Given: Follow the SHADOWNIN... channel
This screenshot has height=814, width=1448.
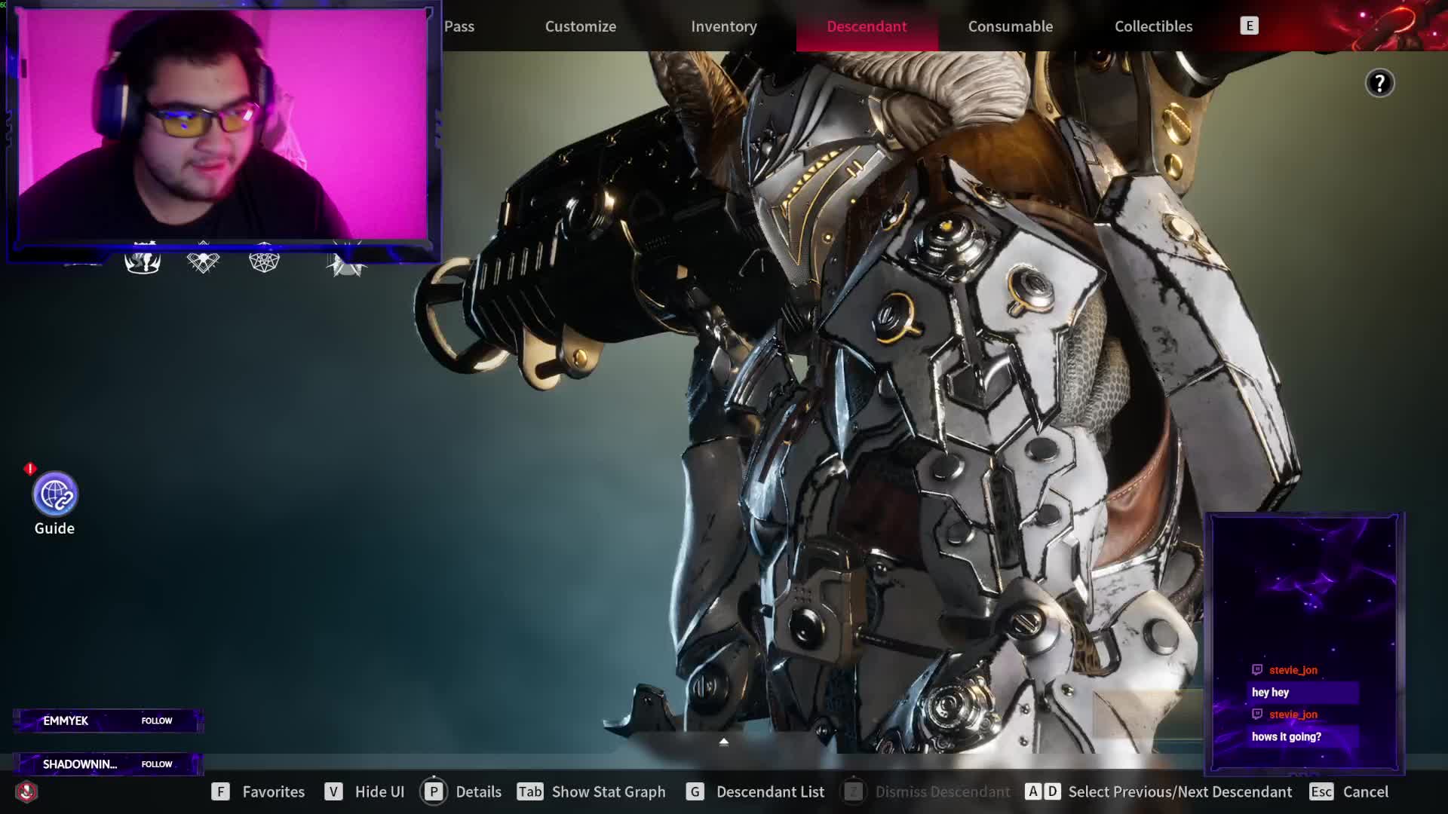Looking at the screenshot, I should 157,764.
